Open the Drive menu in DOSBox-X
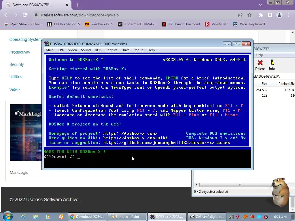Viewport: 295px width, 221px height. coord(125,50)
